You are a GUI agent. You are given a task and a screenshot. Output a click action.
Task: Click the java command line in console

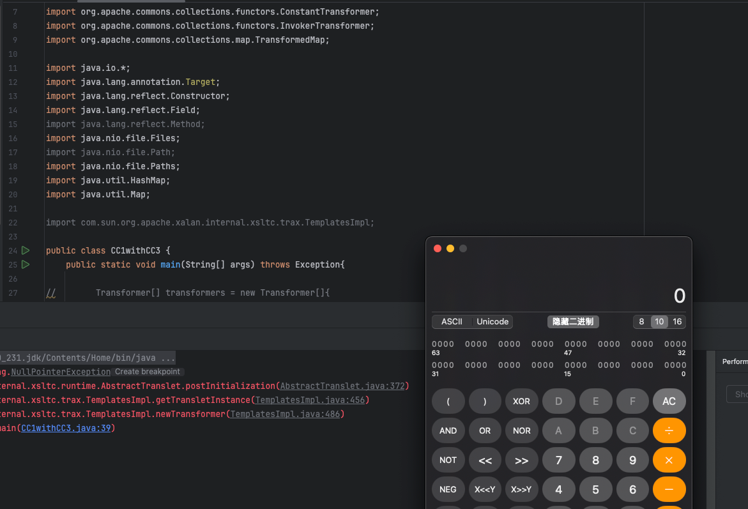(x=88, y=358)
